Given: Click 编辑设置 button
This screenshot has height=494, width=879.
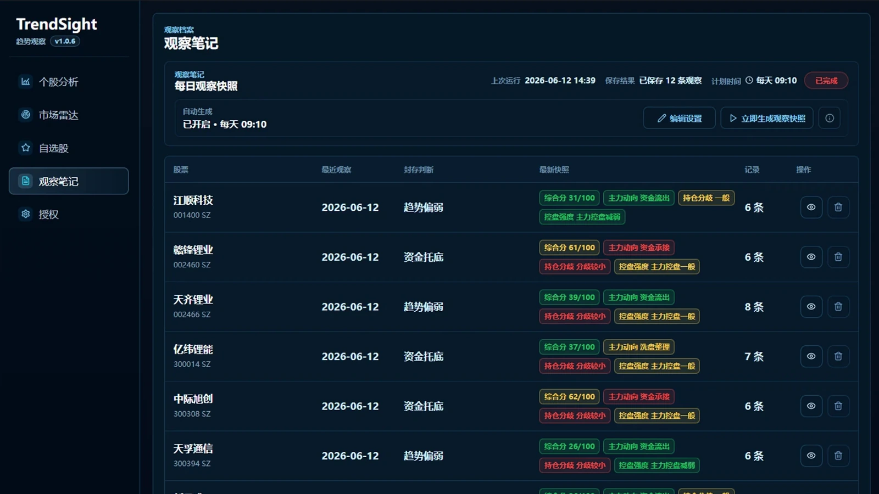Looking at the screenshot, I should 680,118.
